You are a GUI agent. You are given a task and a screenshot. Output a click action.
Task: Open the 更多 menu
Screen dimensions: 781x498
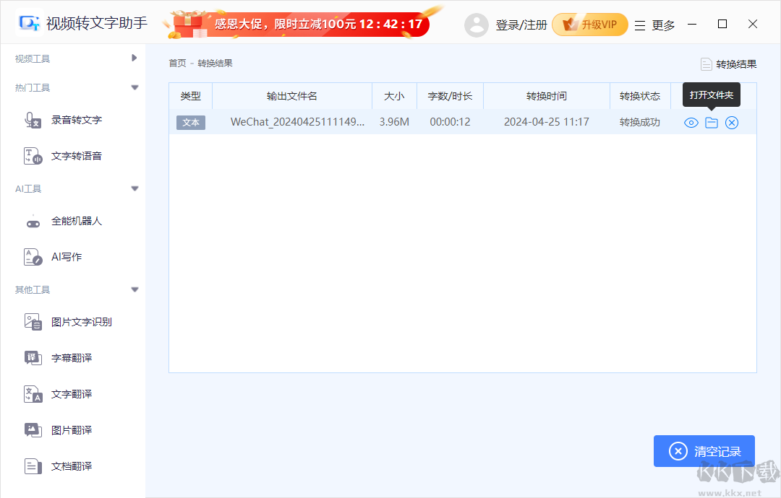pyautogui.click(x=661, y=24)
